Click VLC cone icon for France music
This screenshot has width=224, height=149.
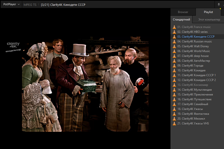tap(174, 27)
